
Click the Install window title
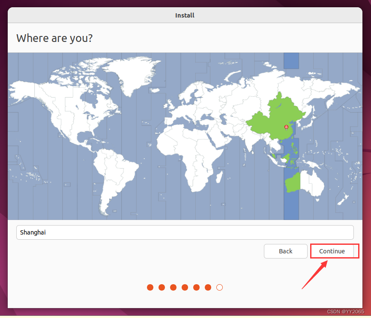click(185, 15)
